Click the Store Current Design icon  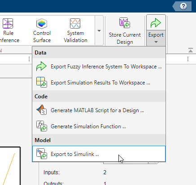(x=125, y=23)
